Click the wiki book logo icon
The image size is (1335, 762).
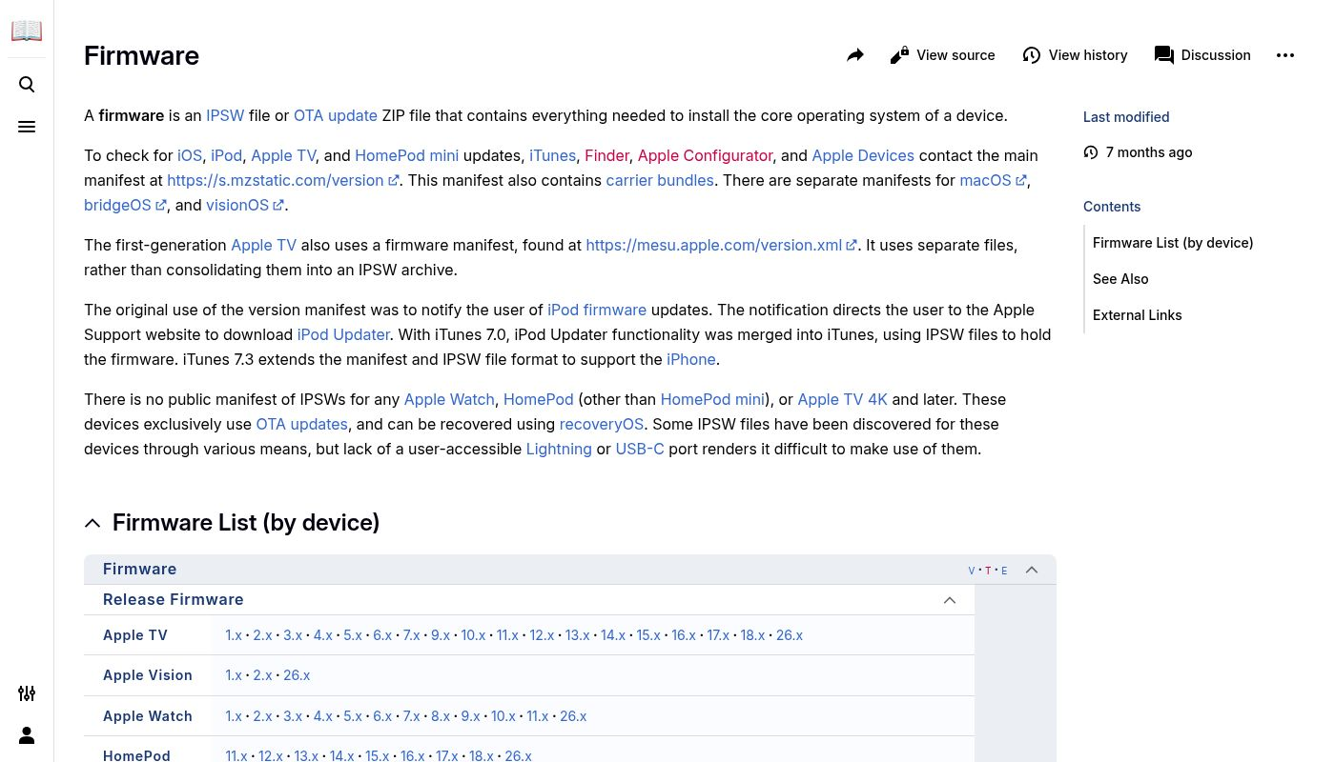[x=27, y=30]
